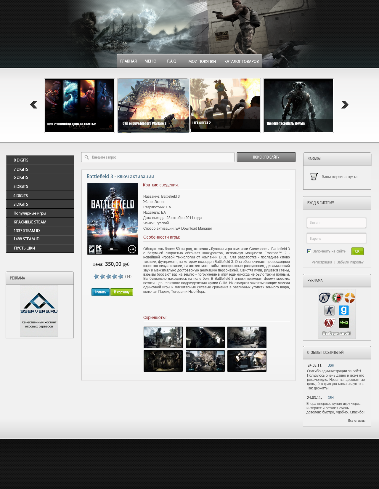Open the Call of Duty: Modern Warfare 3 slide

click(153, 105)
